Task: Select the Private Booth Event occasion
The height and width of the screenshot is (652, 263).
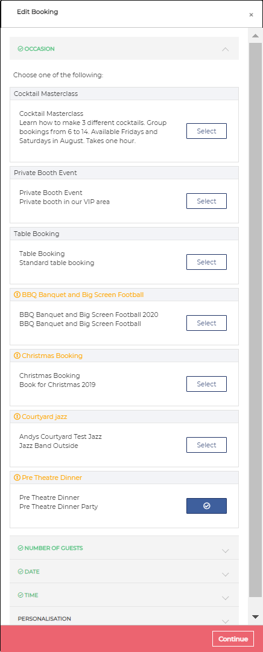Action: [206, 201]
